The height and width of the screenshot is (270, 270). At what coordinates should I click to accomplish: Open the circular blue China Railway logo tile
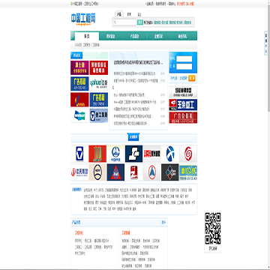tap(115, 154)
